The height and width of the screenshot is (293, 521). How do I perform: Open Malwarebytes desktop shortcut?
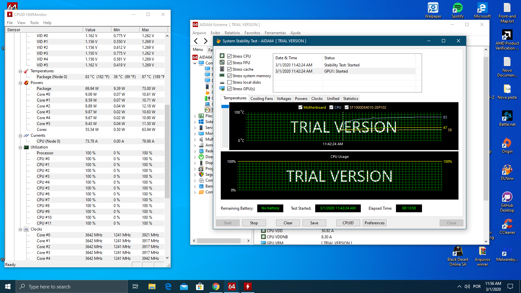(507, 254)
